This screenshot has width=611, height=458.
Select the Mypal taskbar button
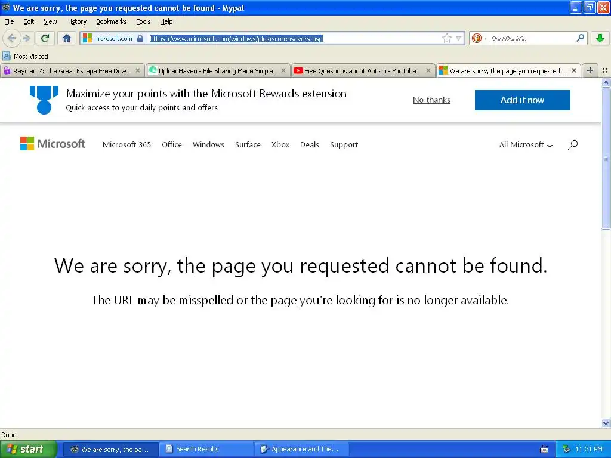(x=110, y=450)
